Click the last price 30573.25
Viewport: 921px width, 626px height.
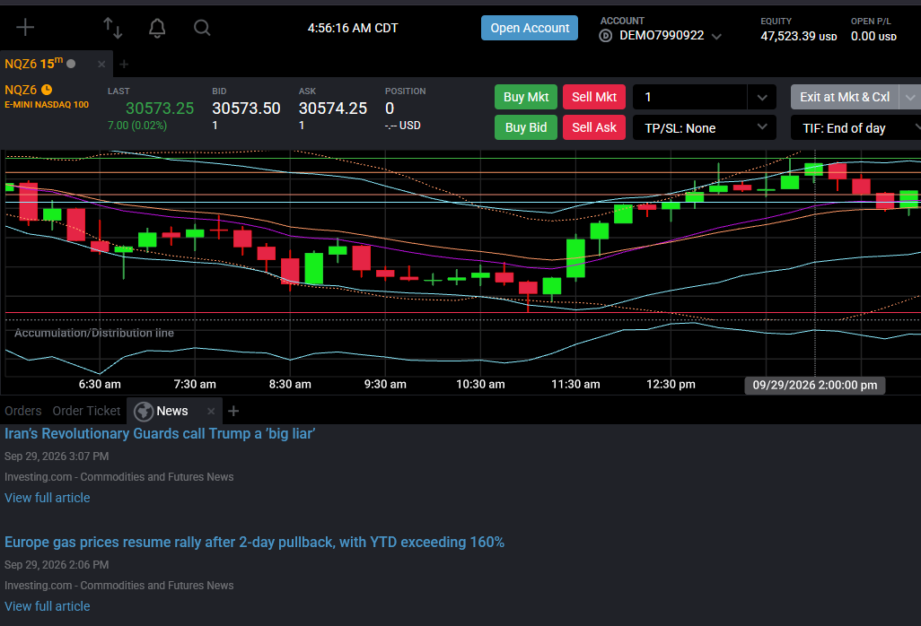point(160,109)
